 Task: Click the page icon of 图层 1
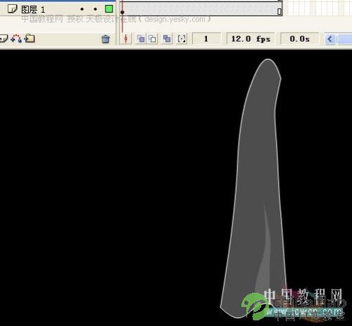[12, 9]
